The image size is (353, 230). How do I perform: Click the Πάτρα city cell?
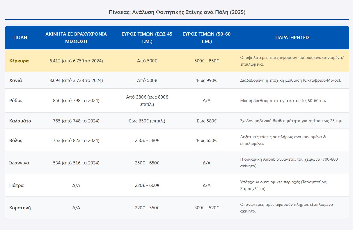tap(17, 185)
